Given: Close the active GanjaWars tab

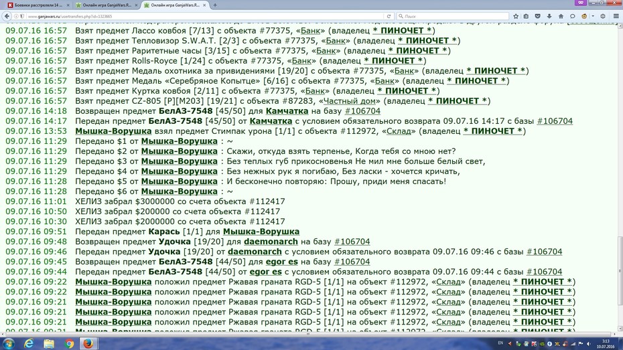Looking at the screenshot, I should [205, 5].
